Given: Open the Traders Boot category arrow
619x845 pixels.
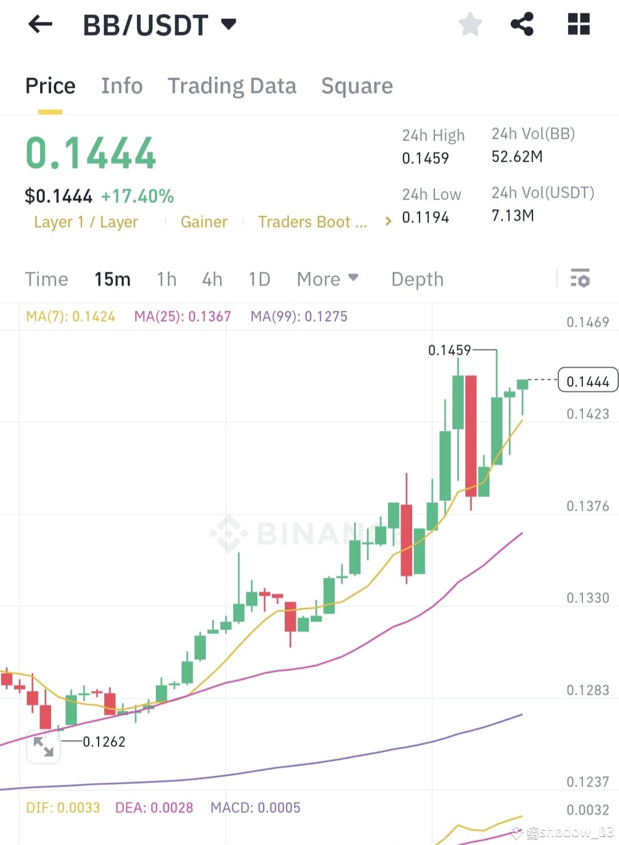Looking at the screenshot, I should 389,221.
